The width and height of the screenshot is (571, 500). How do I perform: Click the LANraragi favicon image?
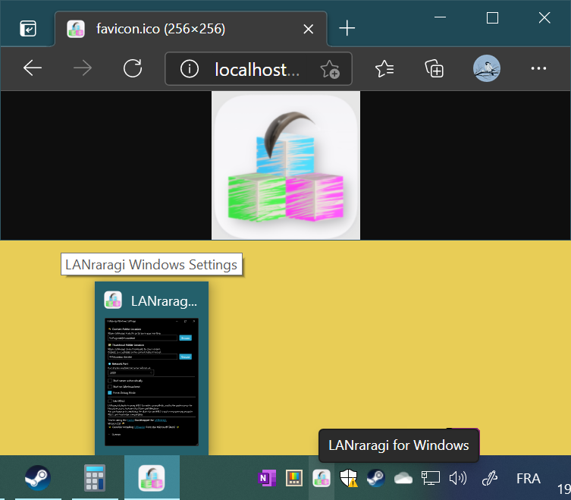[286, 165]
